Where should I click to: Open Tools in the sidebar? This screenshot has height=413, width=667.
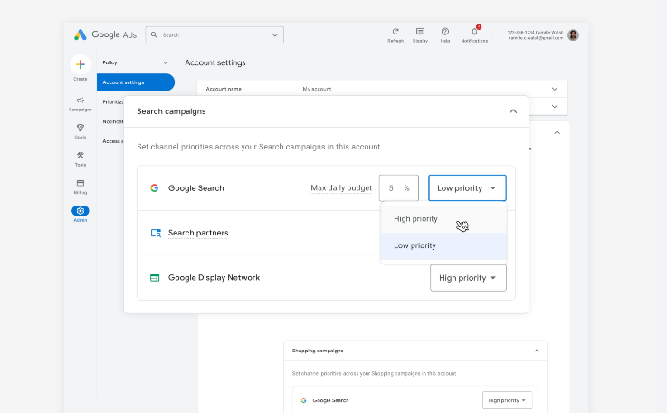point(81,158)
